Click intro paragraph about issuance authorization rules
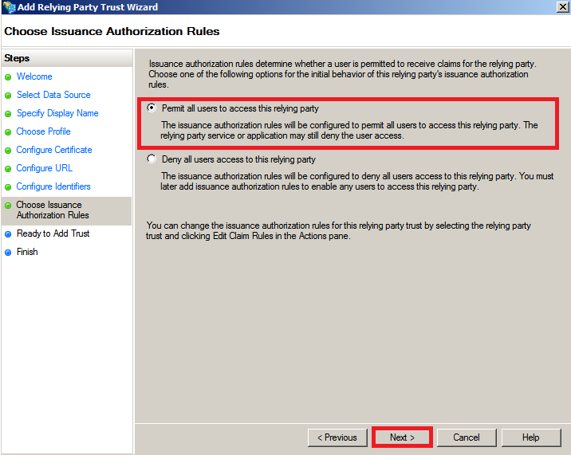The width and height of the screenshot is (571, 455). (342, 74)
